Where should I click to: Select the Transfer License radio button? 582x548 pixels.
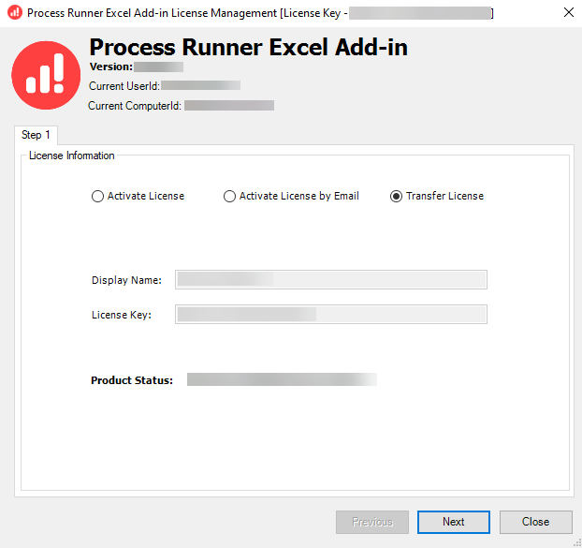click(x=396, y=197)
